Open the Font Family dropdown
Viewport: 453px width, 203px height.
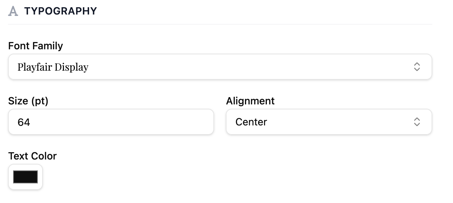click(220, 67)
